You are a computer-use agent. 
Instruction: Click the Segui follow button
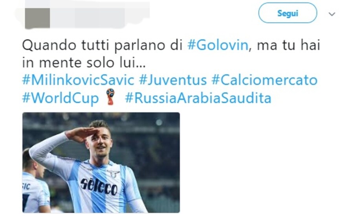click(288, 13)
